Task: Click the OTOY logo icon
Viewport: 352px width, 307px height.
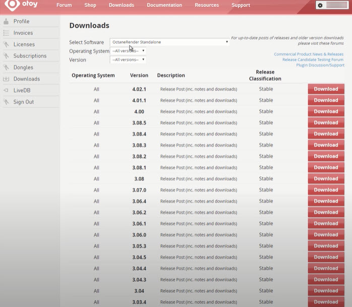Action: [12, 5]
